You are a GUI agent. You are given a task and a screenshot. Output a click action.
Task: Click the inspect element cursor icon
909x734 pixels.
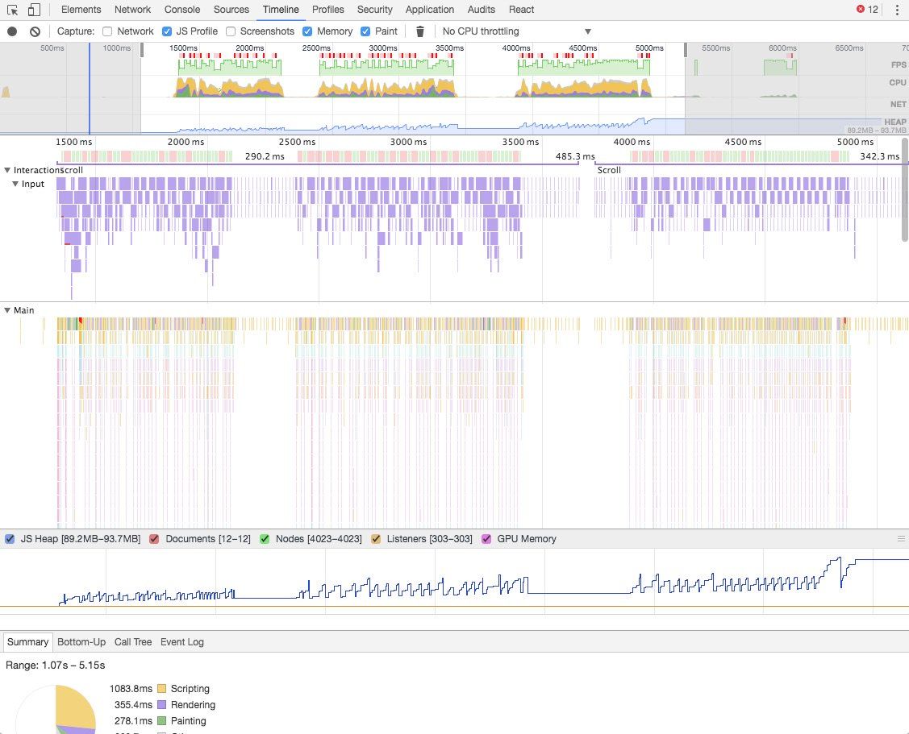(13, 10)
